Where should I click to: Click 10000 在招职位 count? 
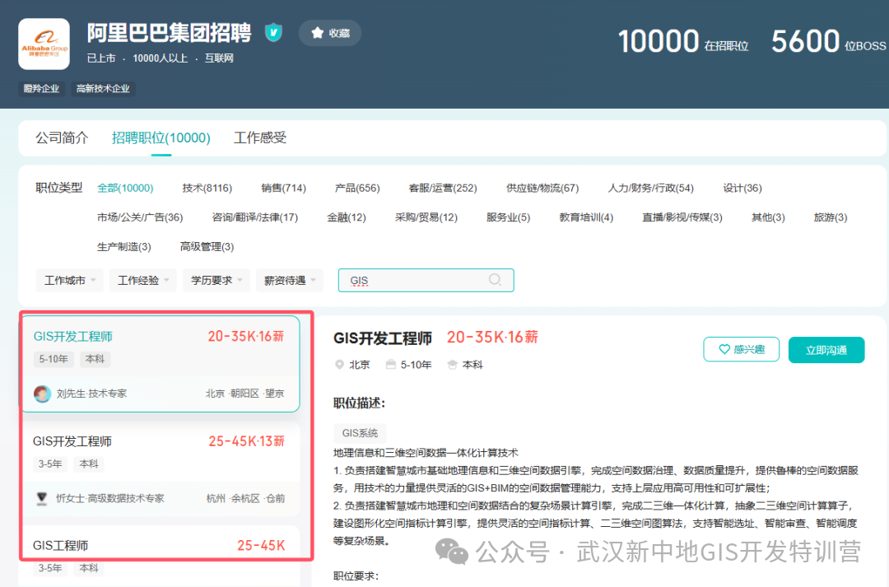[682, 41]
